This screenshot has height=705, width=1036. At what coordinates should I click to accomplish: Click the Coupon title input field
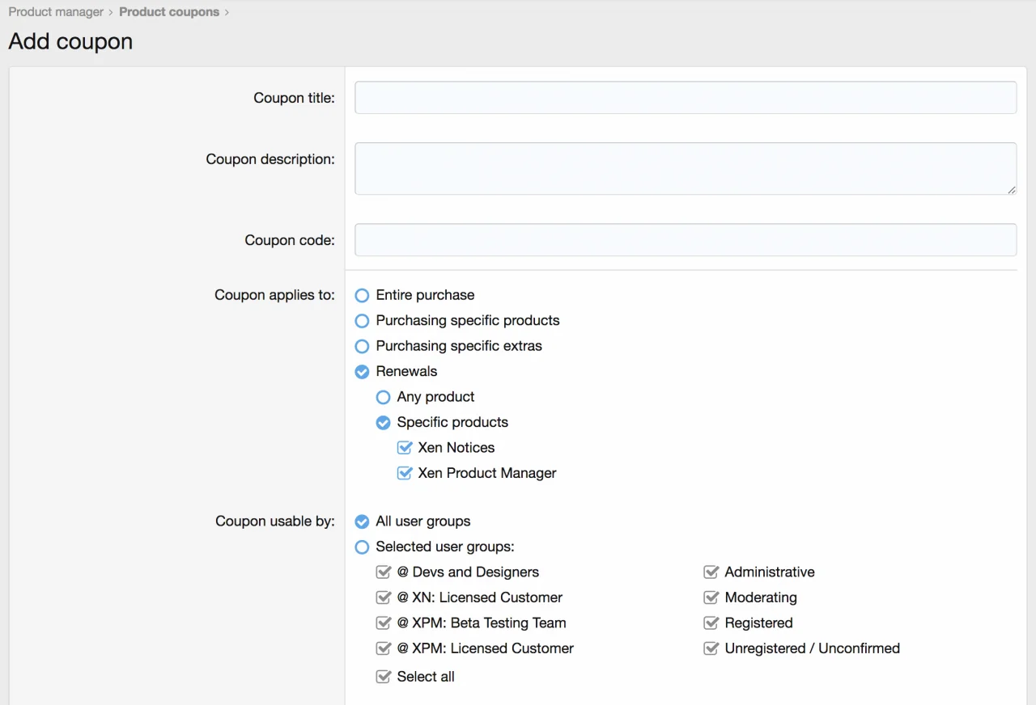(x=685, y=98)
